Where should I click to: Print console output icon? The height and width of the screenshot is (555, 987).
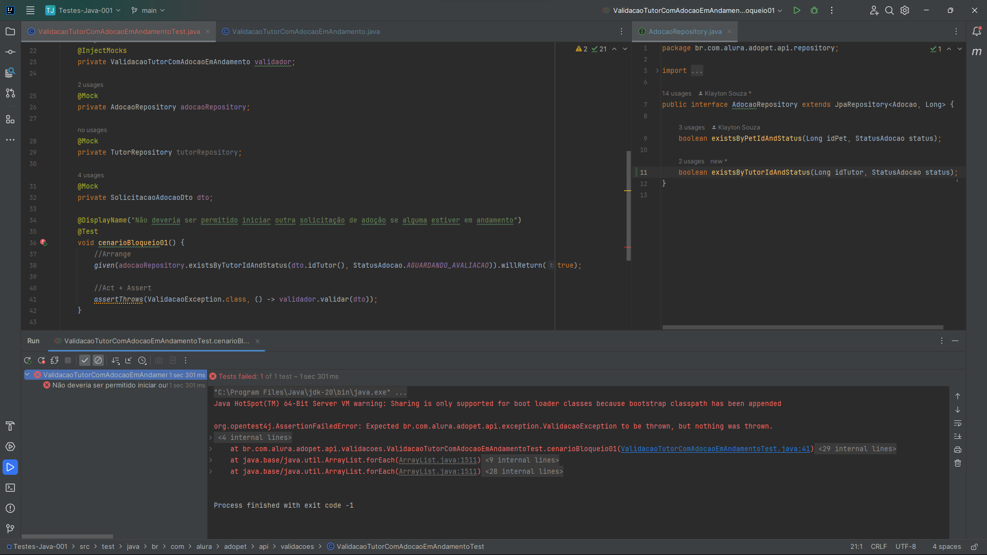click(x=958, y=450)
